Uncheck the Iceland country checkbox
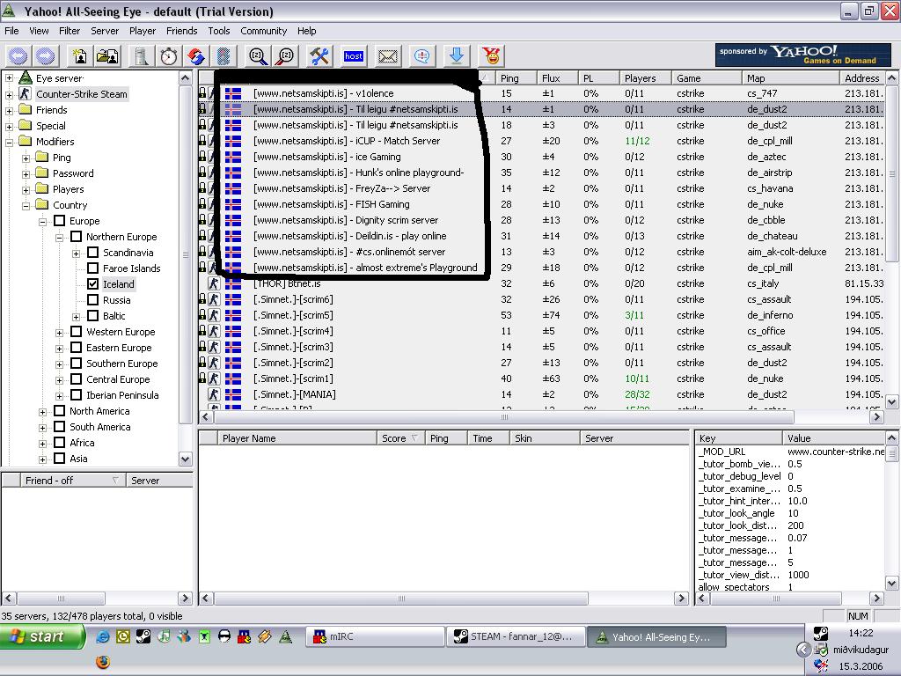Image resolution: width=901 pixels, height=676 pixels. pyautogui.click(x=92, y=284)
